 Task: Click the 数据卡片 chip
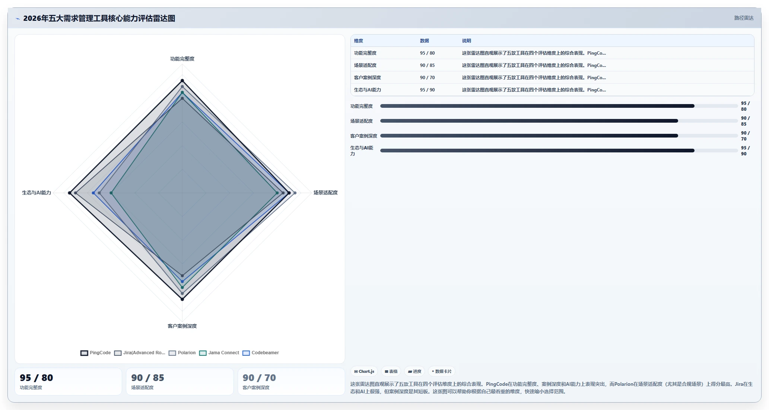pyautogui.click(x=442, y=371)
